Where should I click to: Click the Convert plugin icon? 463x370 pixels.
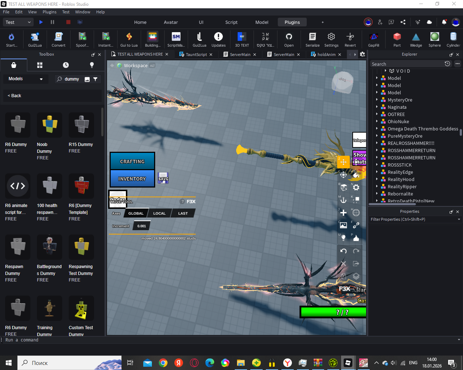tap(58, 39)
